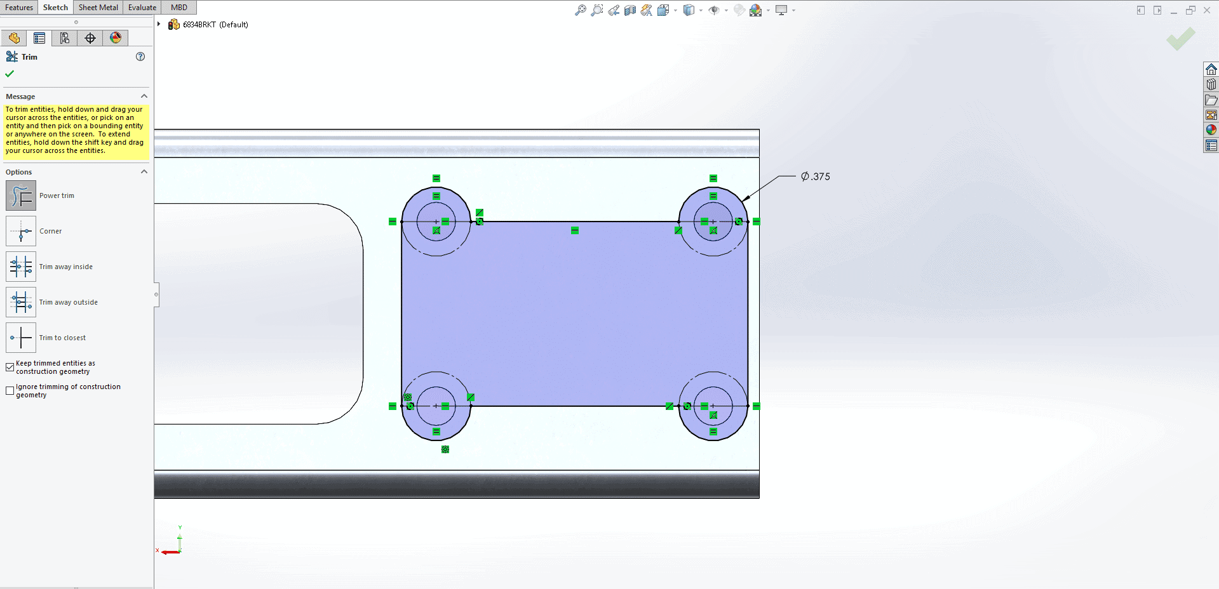The image size is (1219, 589).
Task: Click View Orientation cube icon
Action: coord(663,10)
